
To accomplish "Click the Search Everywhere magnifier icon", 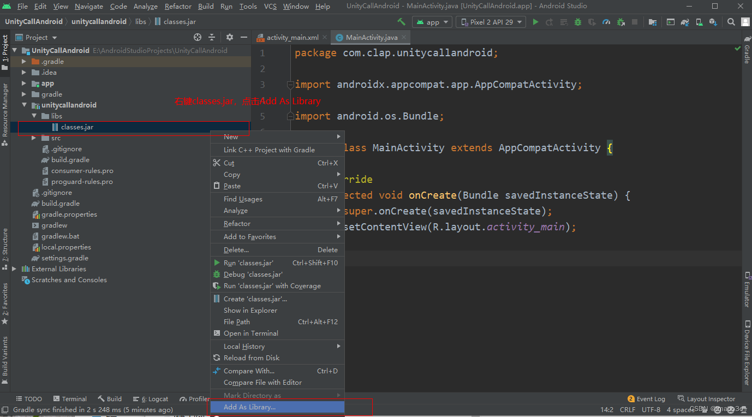I will pyautogui.click(x=731, y=22).
